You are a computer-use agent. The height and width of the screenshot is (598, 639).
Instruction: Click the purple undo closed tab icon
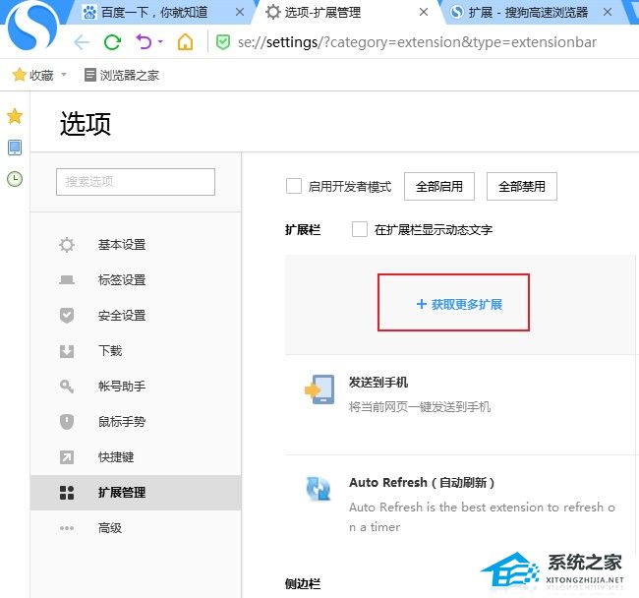tap(144, 42)
